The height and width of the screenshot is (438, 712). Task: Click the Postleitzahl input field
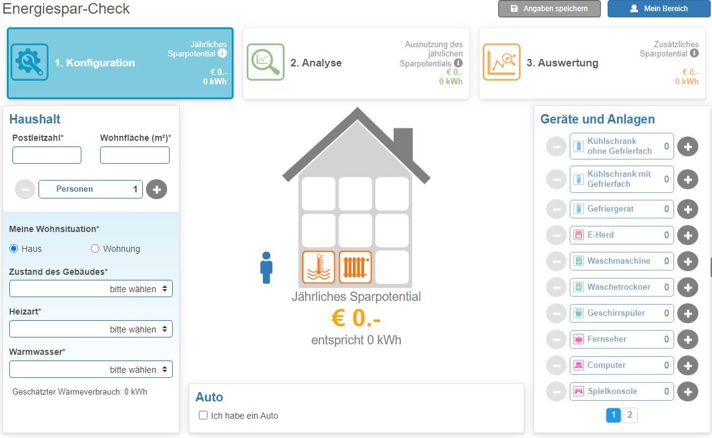(x=47, y=155)
